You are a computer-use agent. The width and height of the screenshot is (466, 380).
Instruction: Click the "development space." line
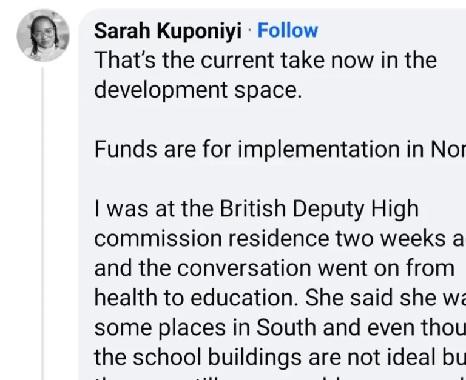197,90
